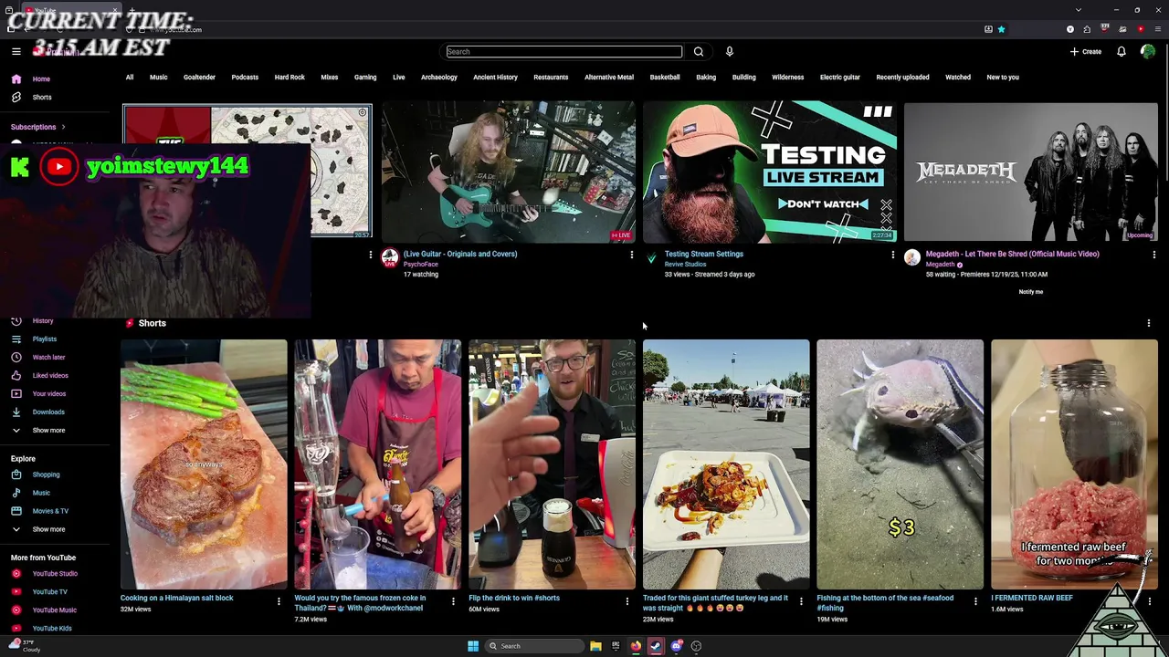
Task: Open options for Flip the drink short
Action: [x=627, y=601]
